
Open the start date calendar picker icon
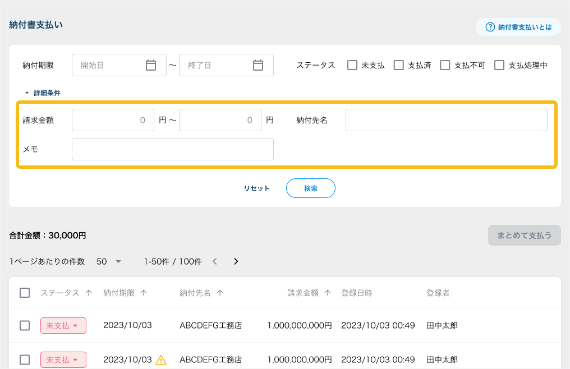tap(151, 65)
